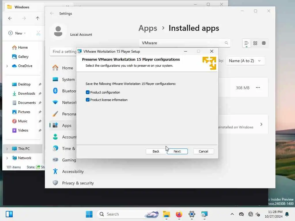Open VMware installer taskbar icon

click(x=204, y=214)
